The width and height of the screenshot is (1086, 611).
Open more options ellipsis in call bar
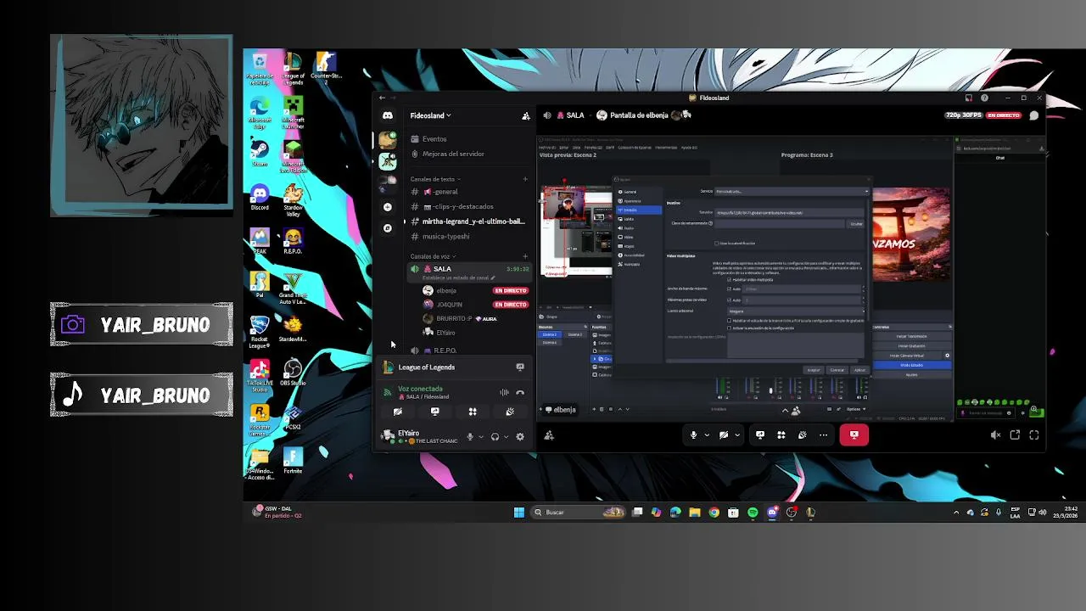pyautogui.click(x=823, y=435)
